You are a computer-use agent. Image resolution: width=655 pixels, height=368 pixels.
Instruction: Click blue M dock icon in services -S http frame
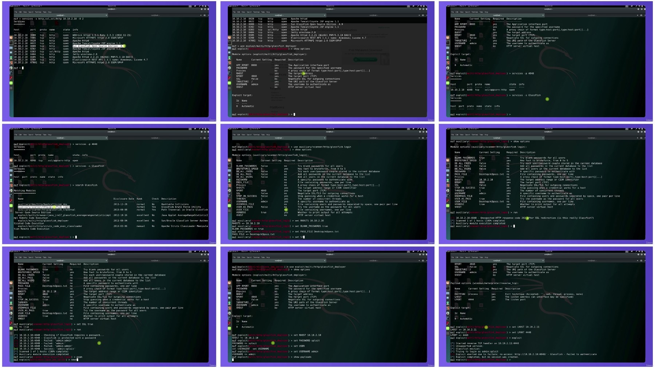point(11,53)
